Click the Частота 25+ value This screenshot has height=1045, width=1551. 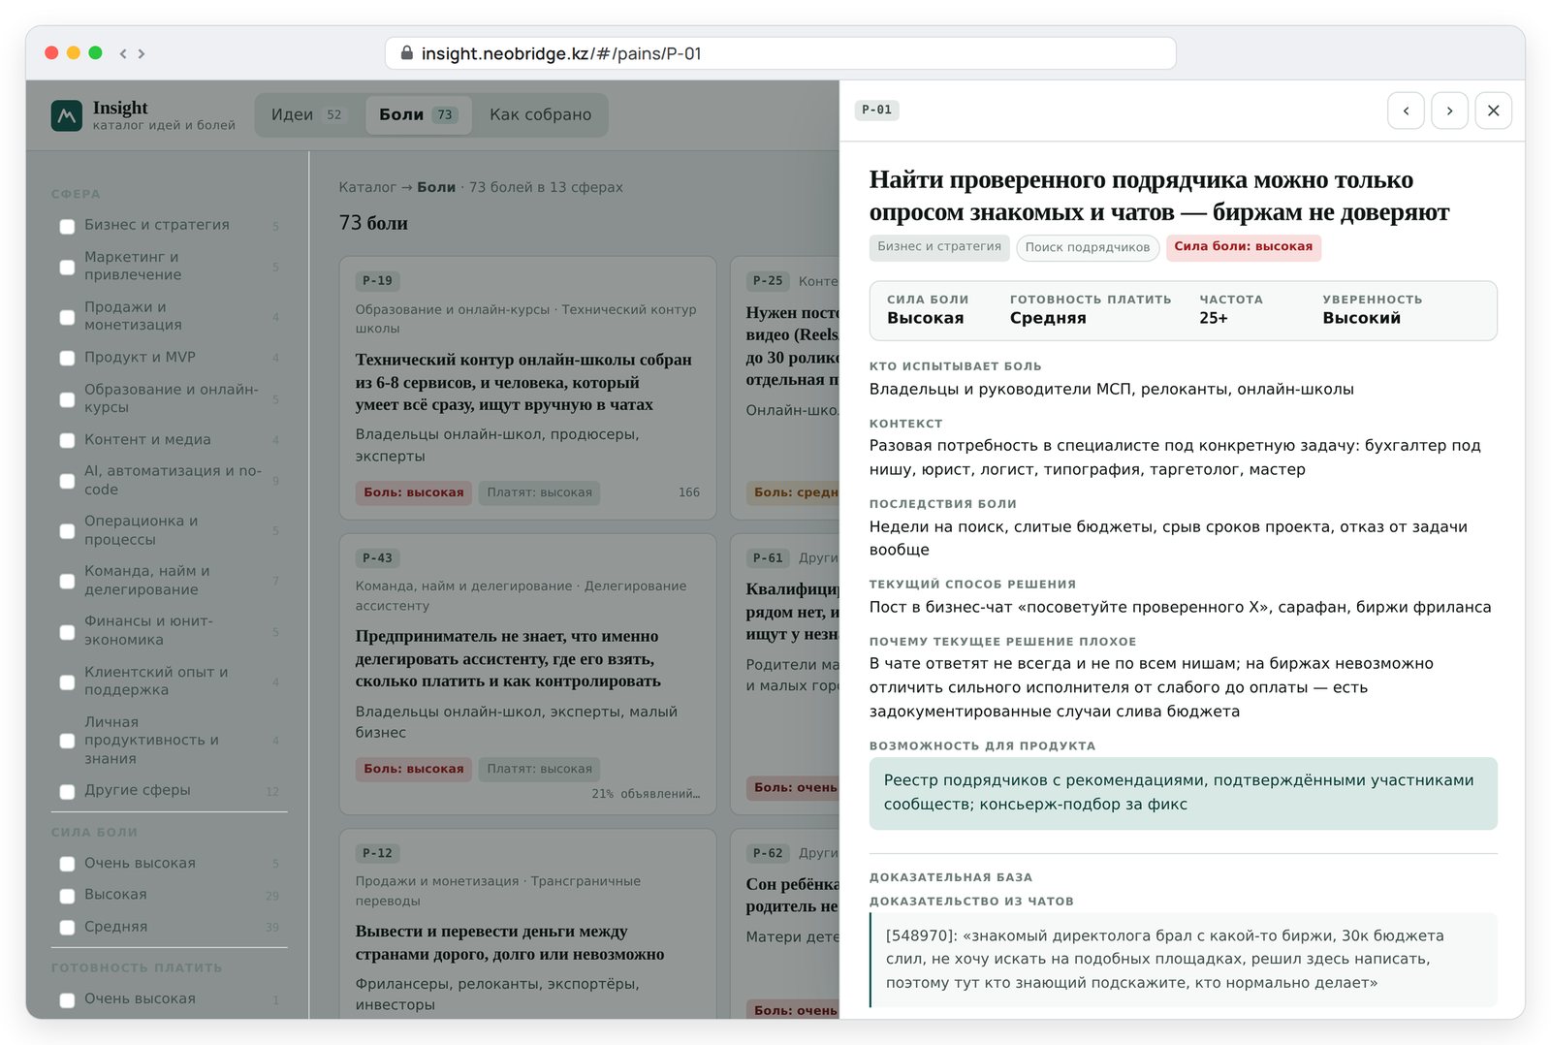coord(1214,318)
